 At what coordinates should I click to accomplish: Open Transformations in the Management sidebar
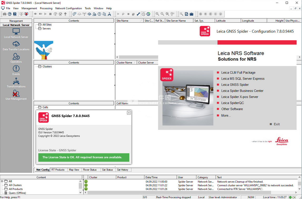pyautogui.click(x=16, y=83)
